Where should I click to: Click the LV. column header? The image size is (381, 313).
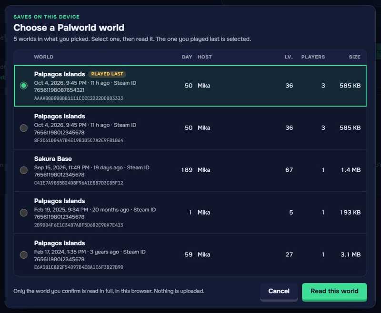tap(289, 57)
